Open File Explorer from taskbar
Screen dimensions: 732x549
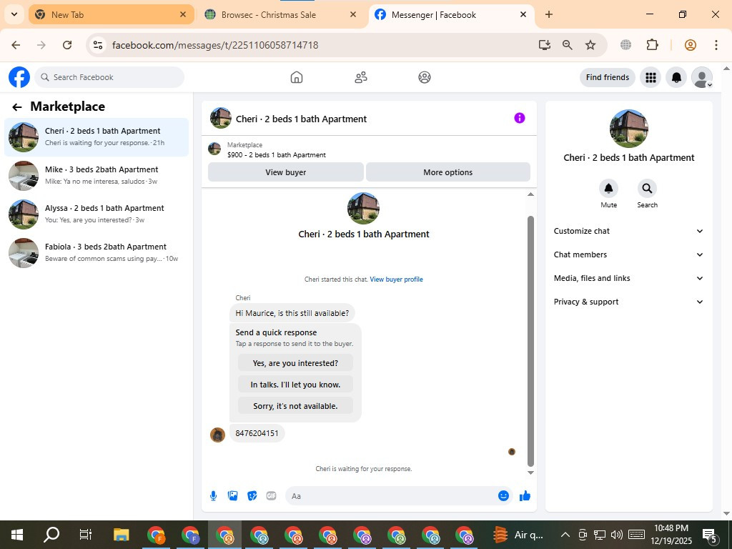click(x=121, y=535)
